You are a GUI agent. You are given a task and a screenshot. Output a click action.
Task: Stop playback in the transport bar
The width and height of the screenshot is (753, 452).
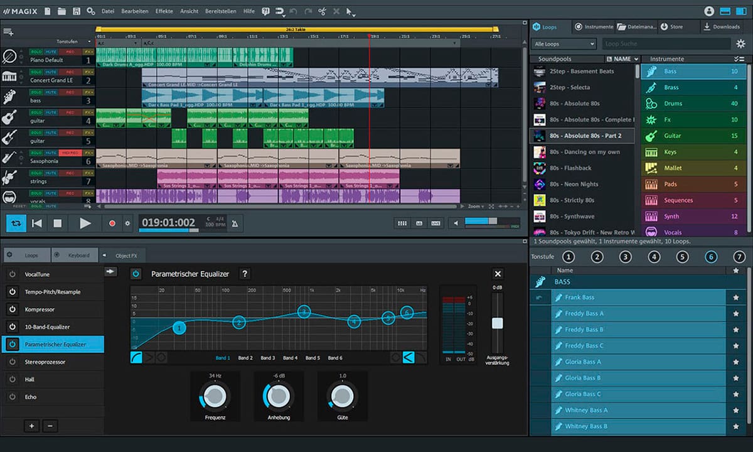(58, 223)
